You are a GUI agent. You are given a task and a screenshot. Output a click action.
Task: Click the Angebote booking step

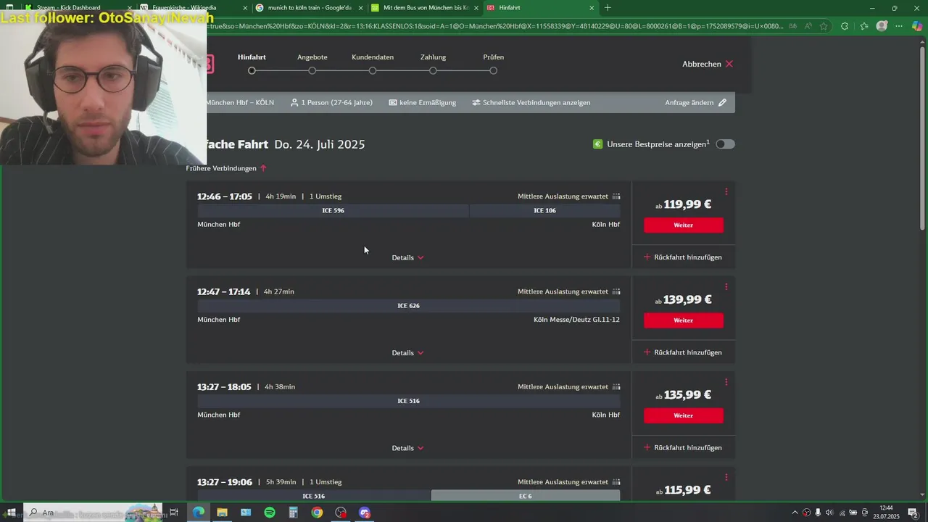312,64
